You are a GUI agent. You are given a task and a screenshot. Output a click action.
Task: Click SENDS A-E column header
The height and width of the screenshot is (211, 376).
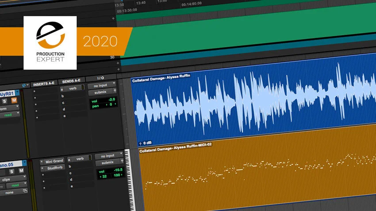coord(71,81)
